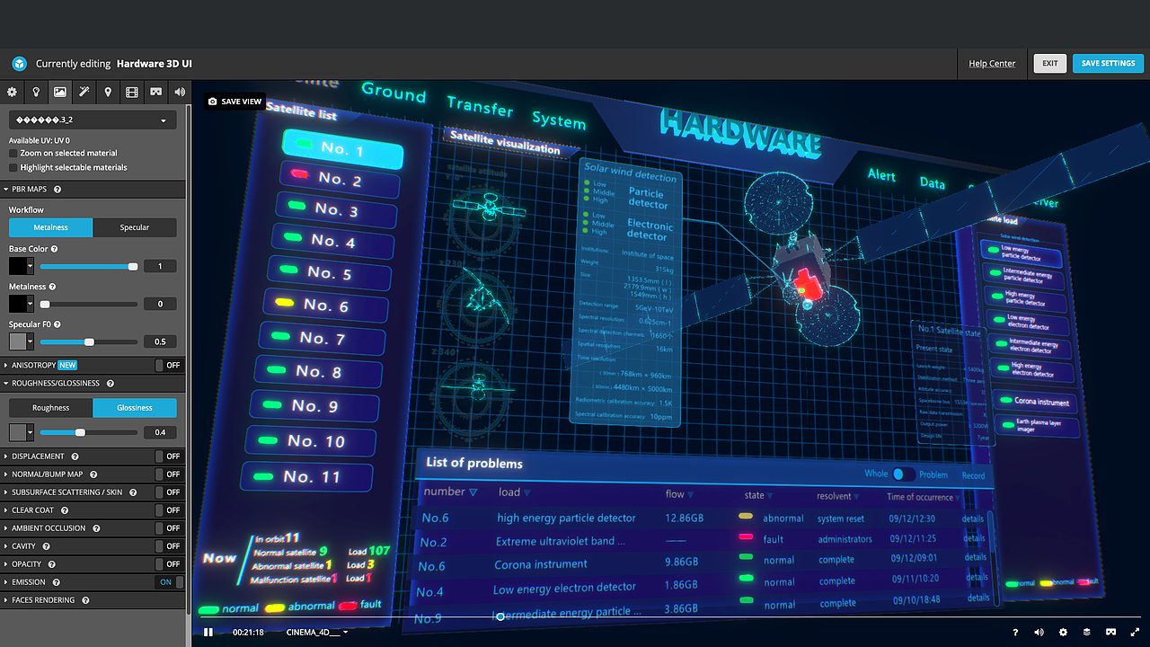
Task: Open the materials image tab
Action: tap(59, 92)
